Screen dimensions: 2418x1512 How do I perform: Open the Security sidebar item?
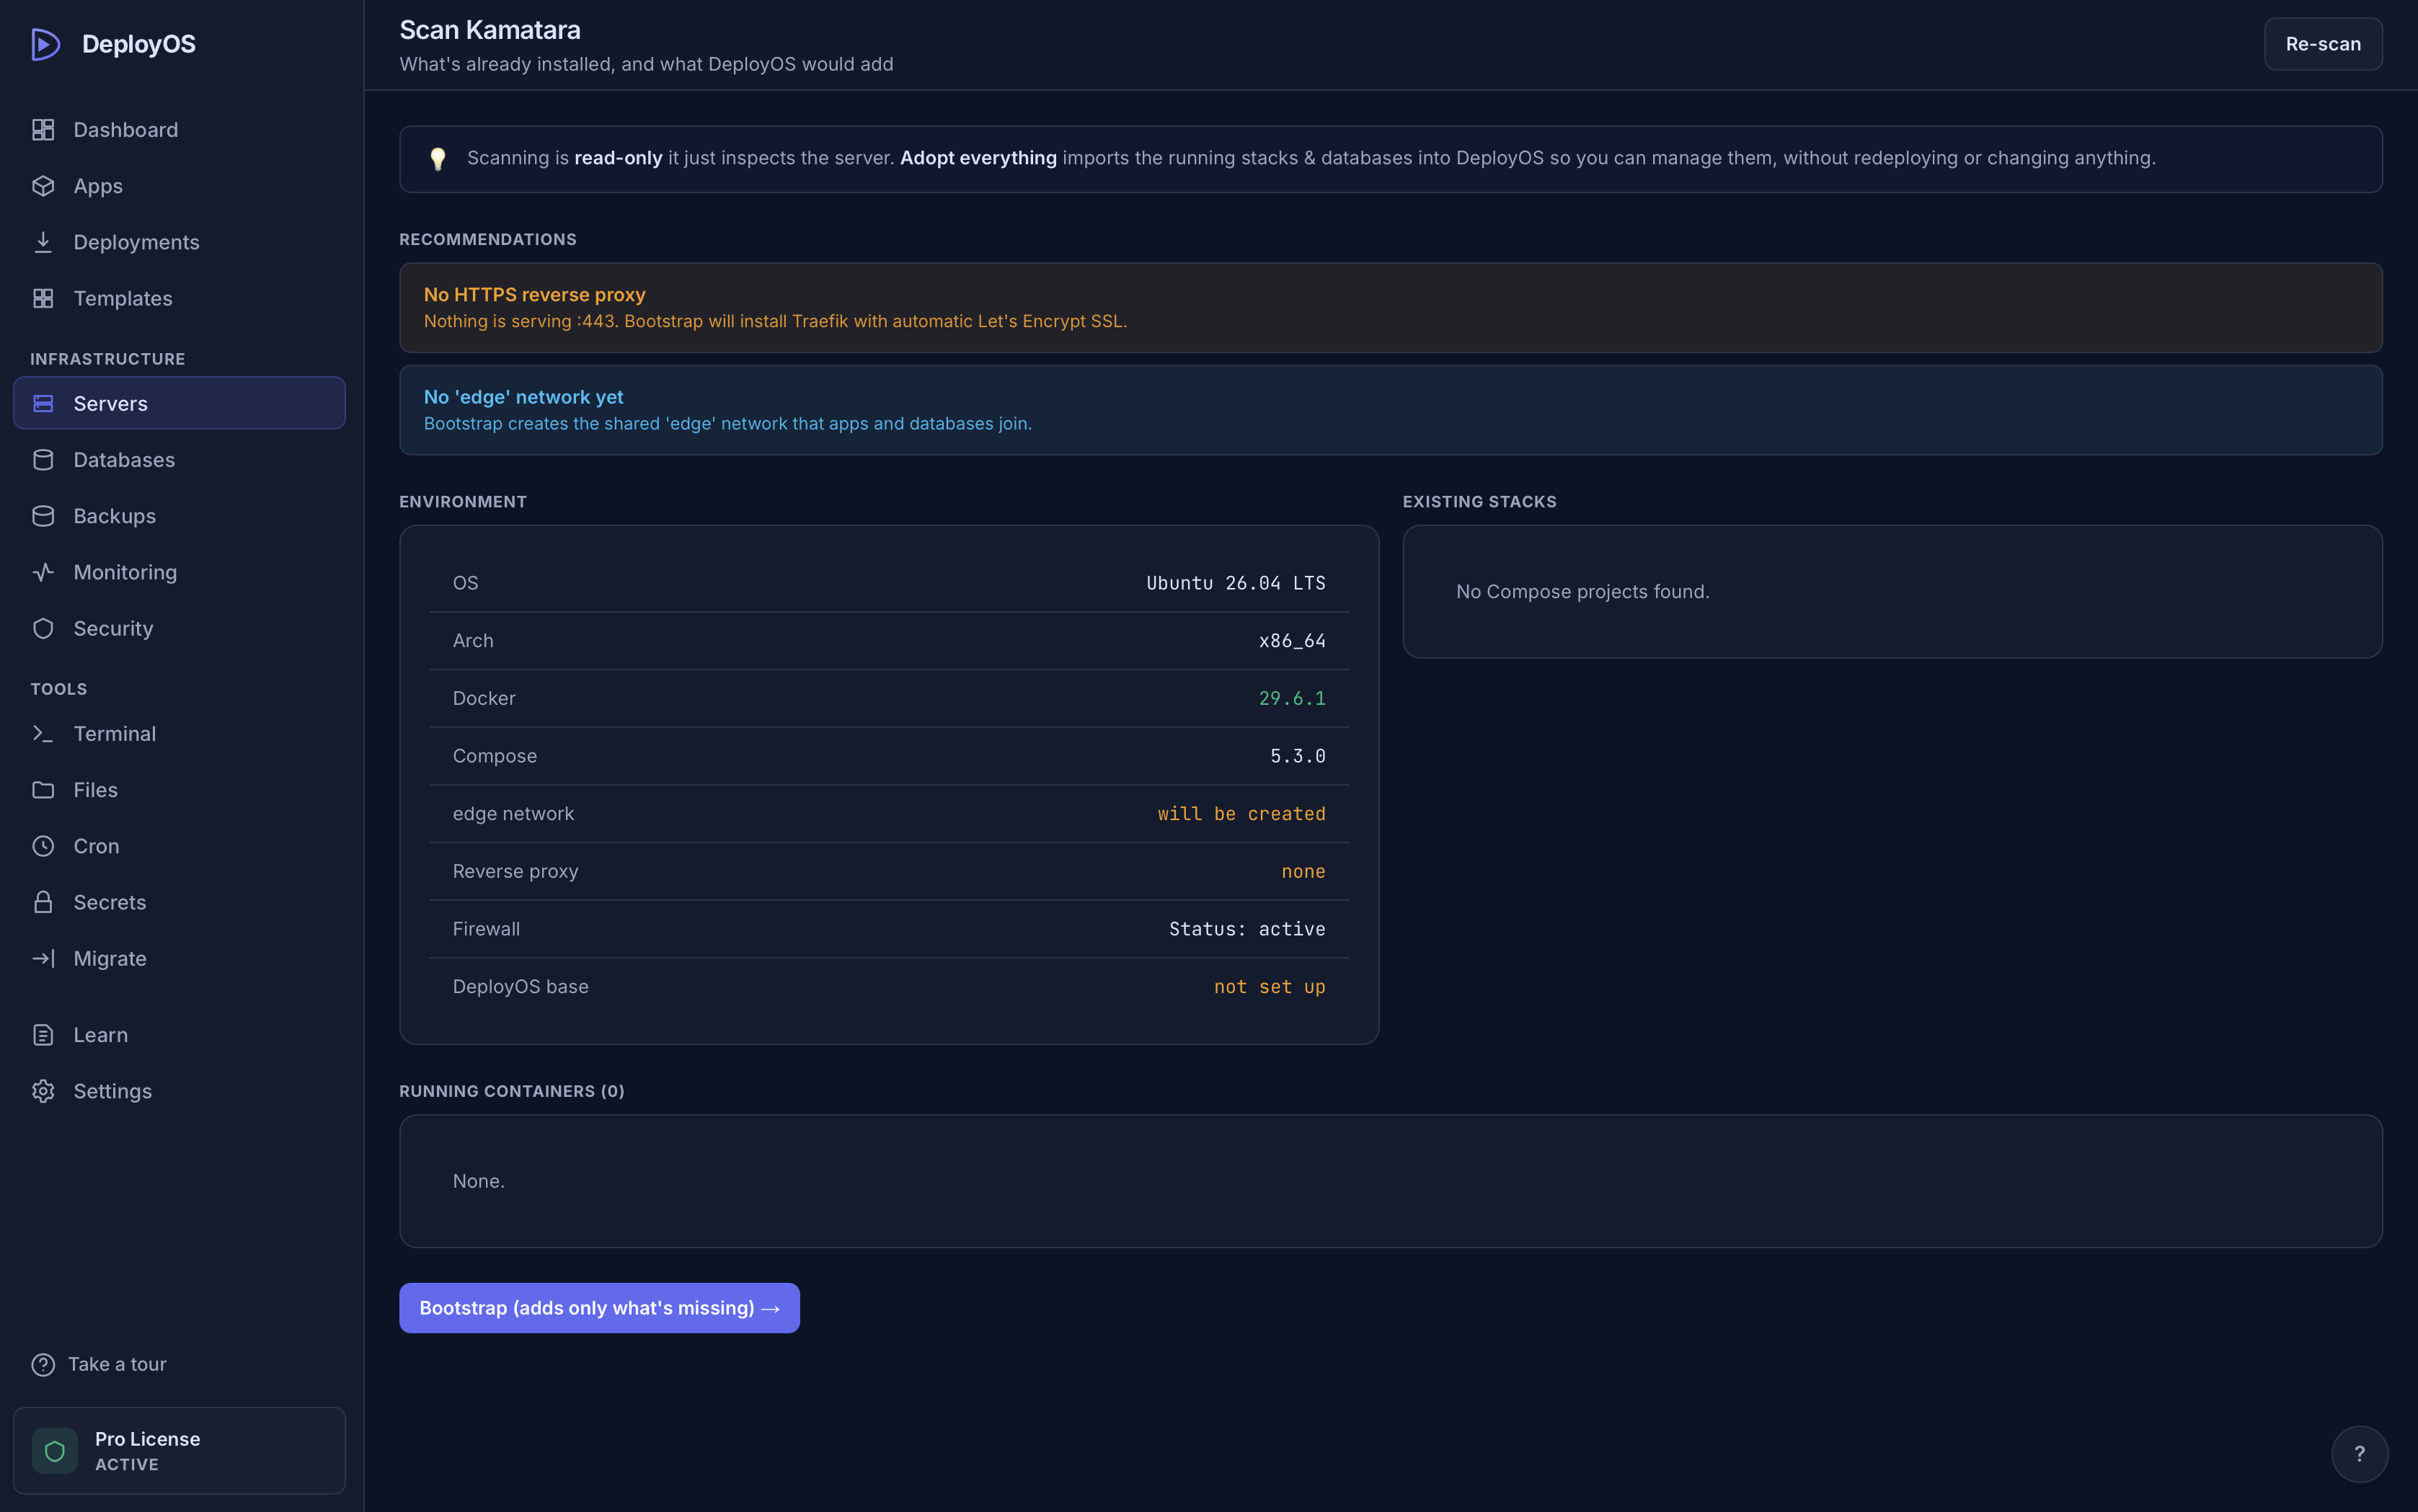pyautogui.click(x=179, y=628)
